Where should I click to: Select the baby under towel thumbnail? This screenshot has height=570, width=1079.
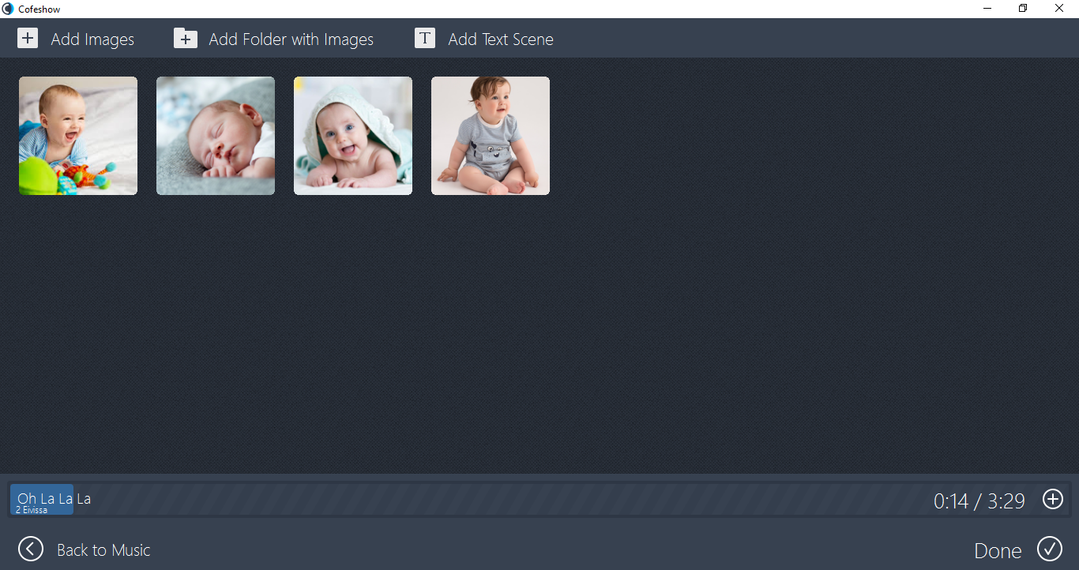(353, 136)
